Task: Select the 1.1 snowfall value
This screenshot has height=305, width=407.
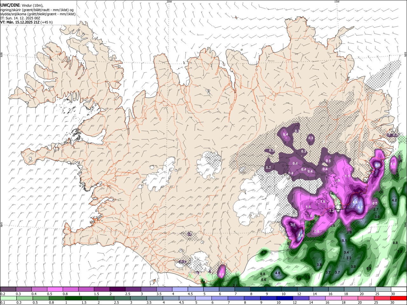Action: coord(348,176)
